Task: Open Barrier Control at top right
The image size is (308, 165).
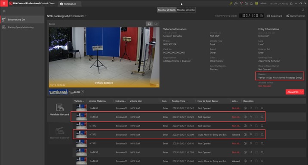Action: click(x=296, y=16)
